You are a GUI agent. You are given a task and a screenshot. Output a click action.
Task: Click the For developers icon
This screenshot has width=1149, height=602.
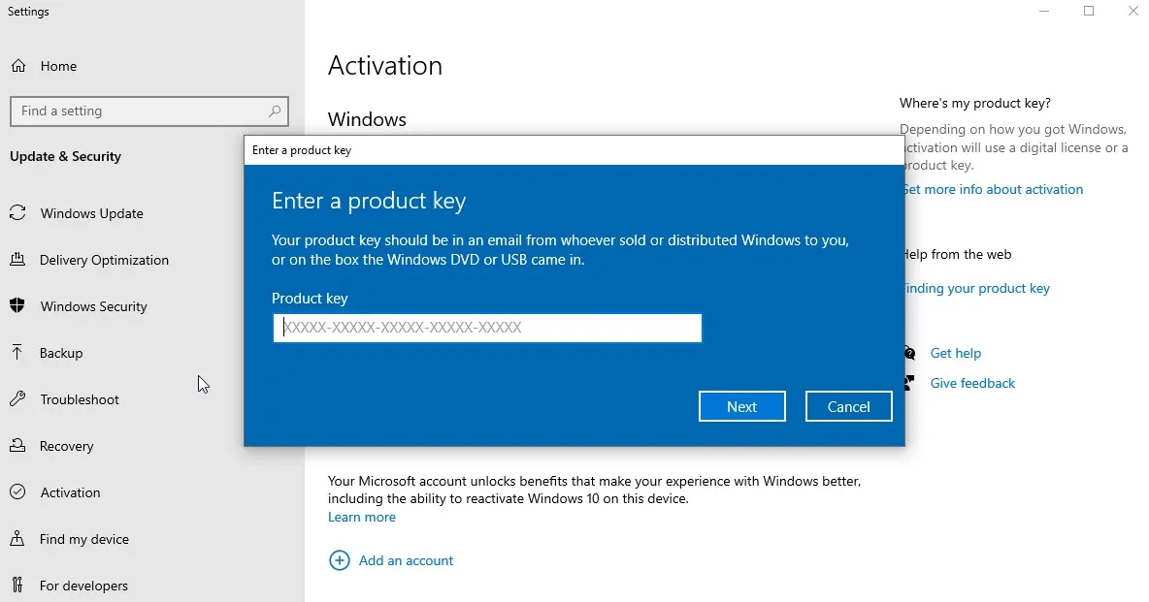[17, 586]
